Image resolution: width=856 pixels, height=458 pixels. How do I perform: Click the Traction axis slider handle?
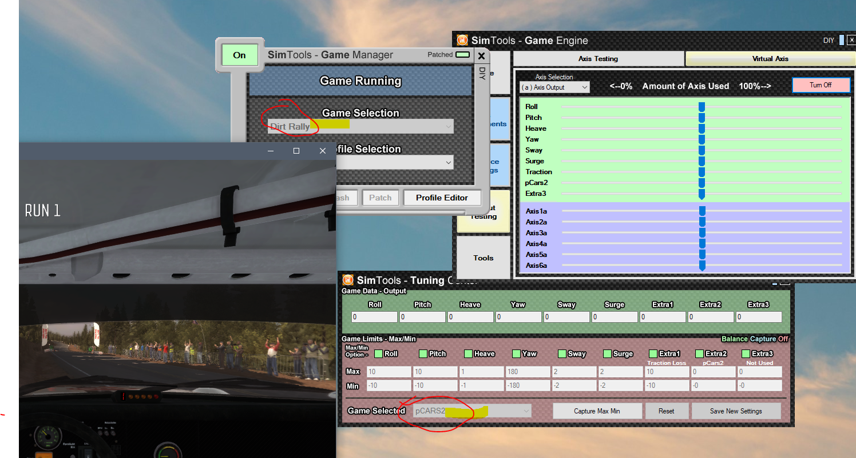point(702,172)
